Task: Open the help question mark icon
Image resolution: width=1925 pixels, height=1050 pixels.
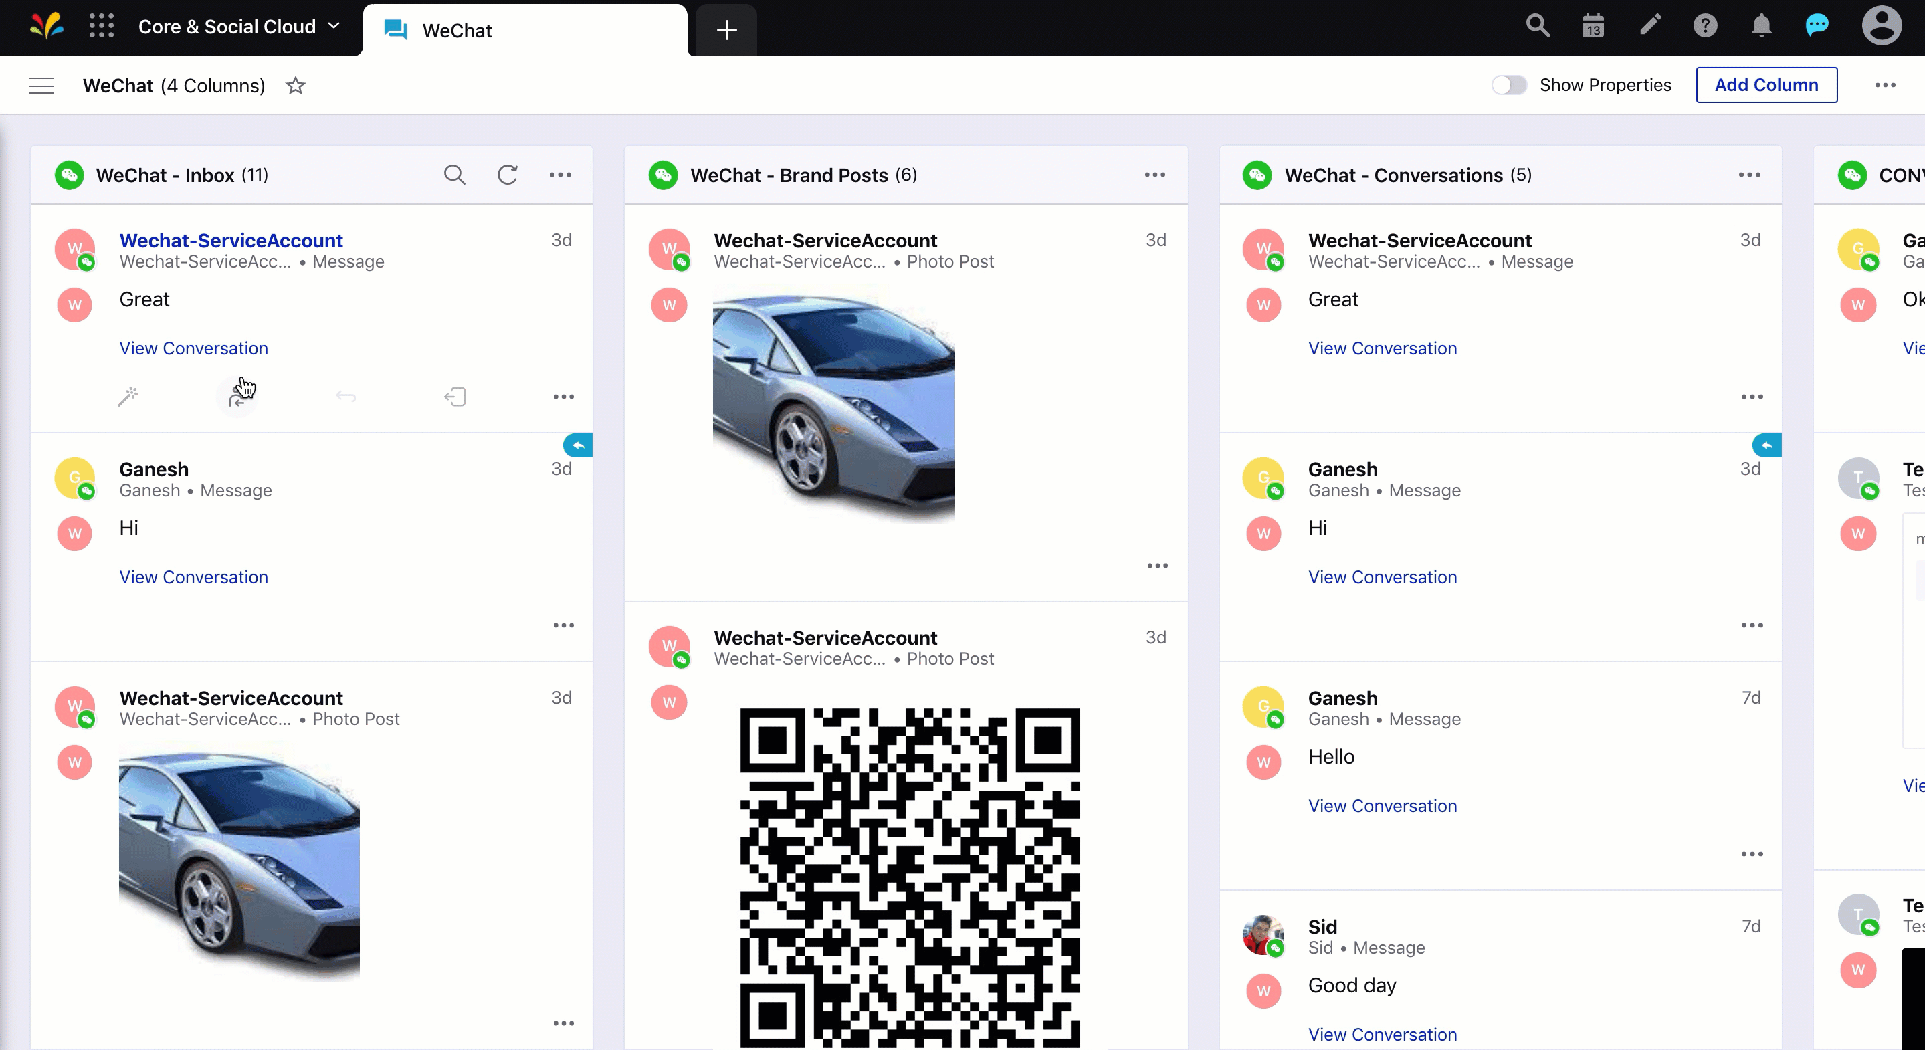Action: [x=1706, y=26]
